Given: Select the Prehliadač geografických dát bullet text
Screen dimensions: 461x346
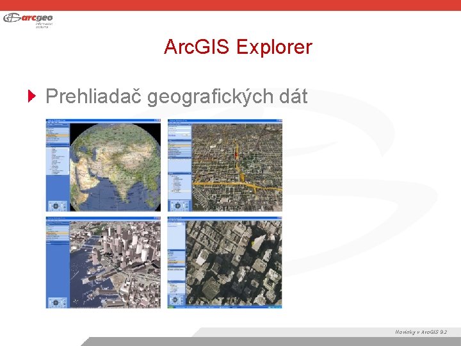Looking at the screenshot, I should [177, 97].
